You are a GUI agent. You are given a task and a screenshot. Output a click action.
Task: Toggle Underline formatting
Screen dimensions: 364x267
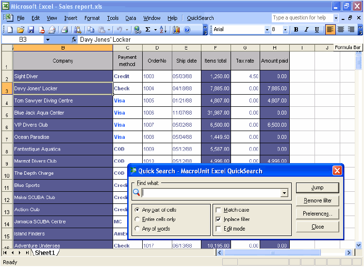coord(317,30)
